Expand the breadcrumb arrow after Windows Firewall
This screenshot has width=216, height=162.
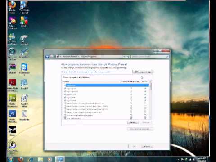(x=79, y=57)
